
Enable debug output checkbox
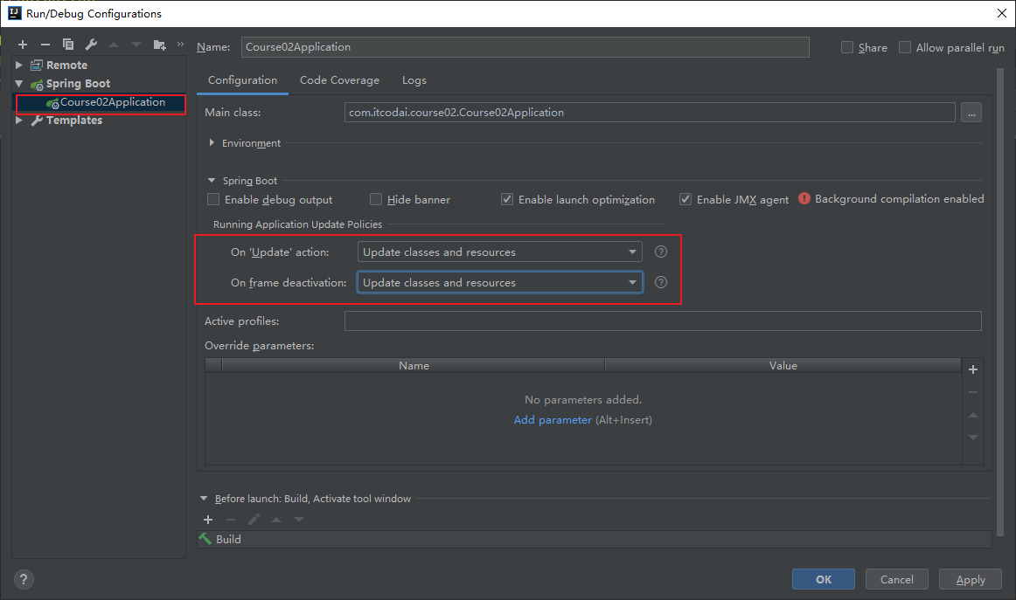pyautogui.click(x=213, y=199)
